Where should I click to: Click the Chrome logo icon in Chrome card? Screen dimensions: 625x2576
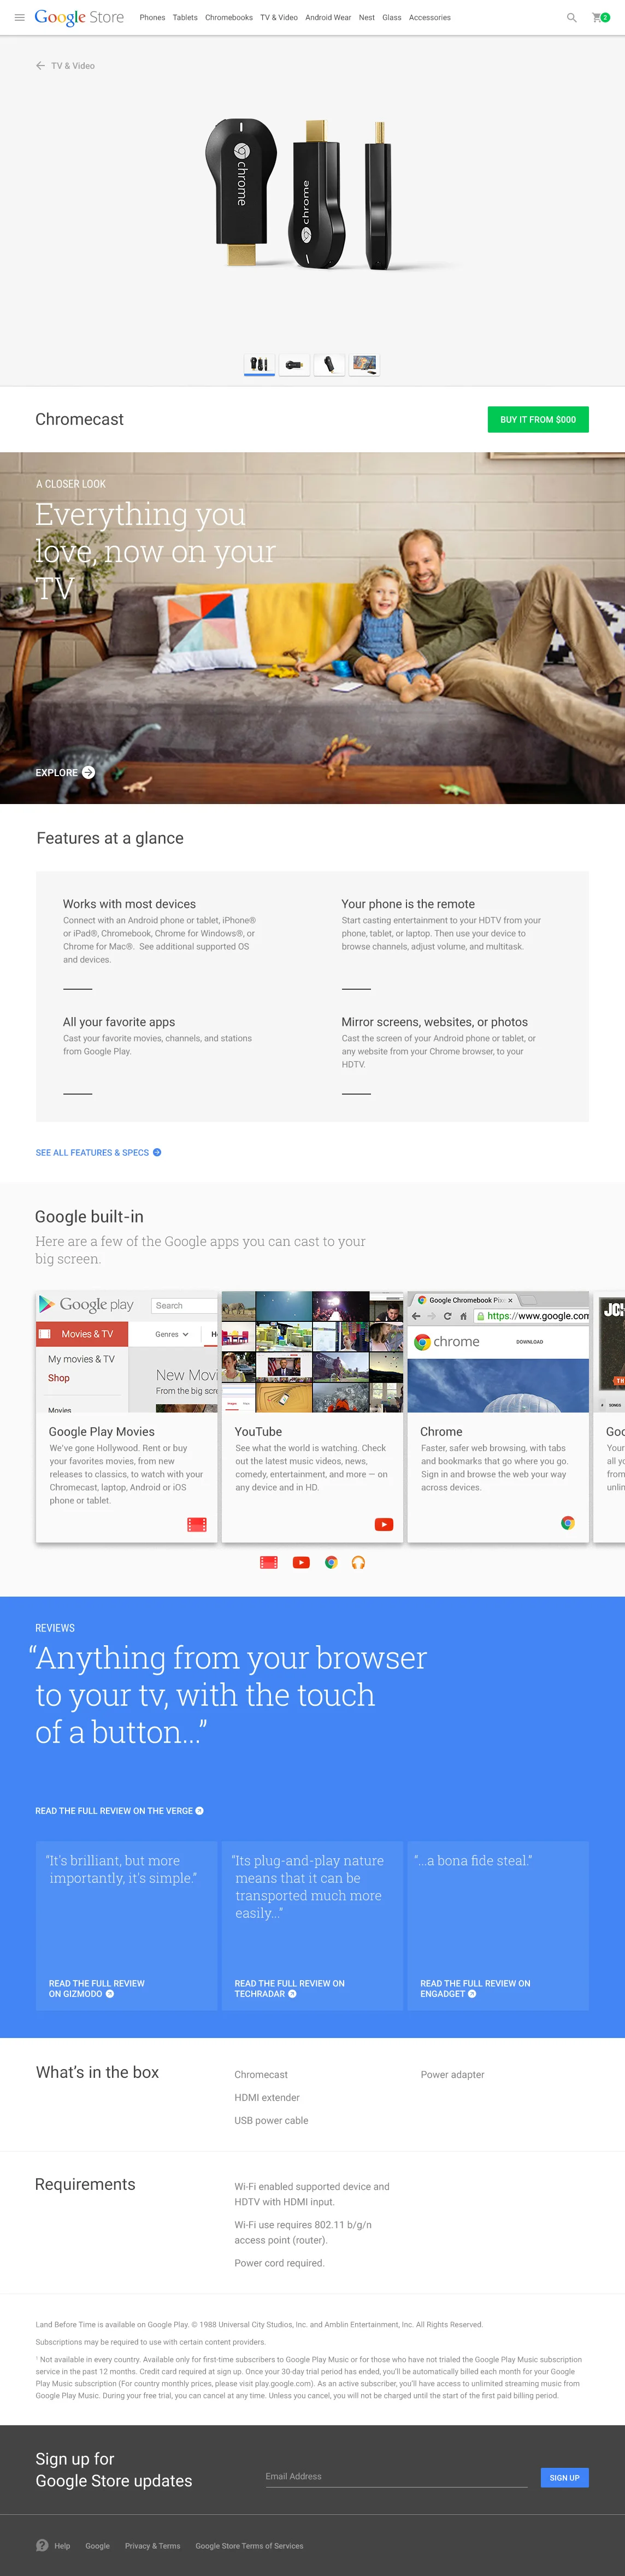click(x=568, y=1523)
